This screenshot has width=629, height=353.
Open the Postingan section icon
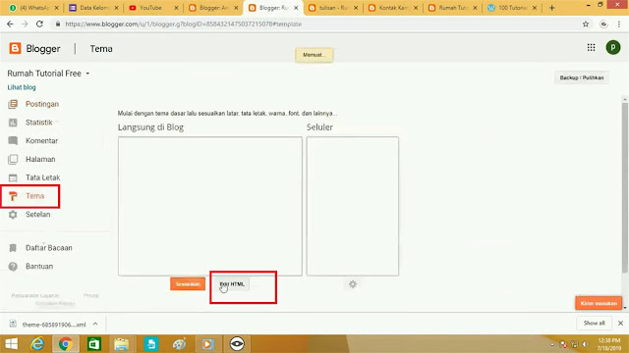(x=13, y=104)
